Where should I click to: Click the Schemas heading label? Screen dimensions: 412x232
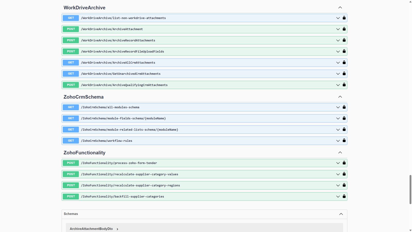click(71, 214)
